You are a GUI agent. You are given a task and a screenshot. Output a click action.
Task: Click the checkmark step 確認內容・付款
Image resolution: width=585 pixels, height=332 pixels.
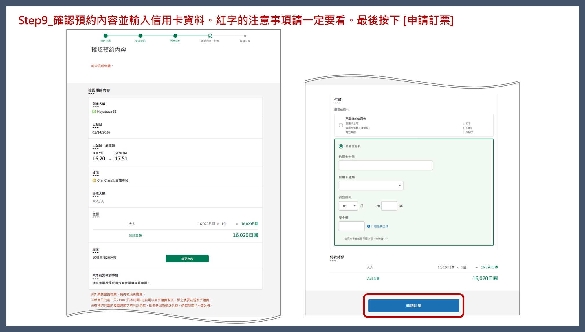coord(210,36)
